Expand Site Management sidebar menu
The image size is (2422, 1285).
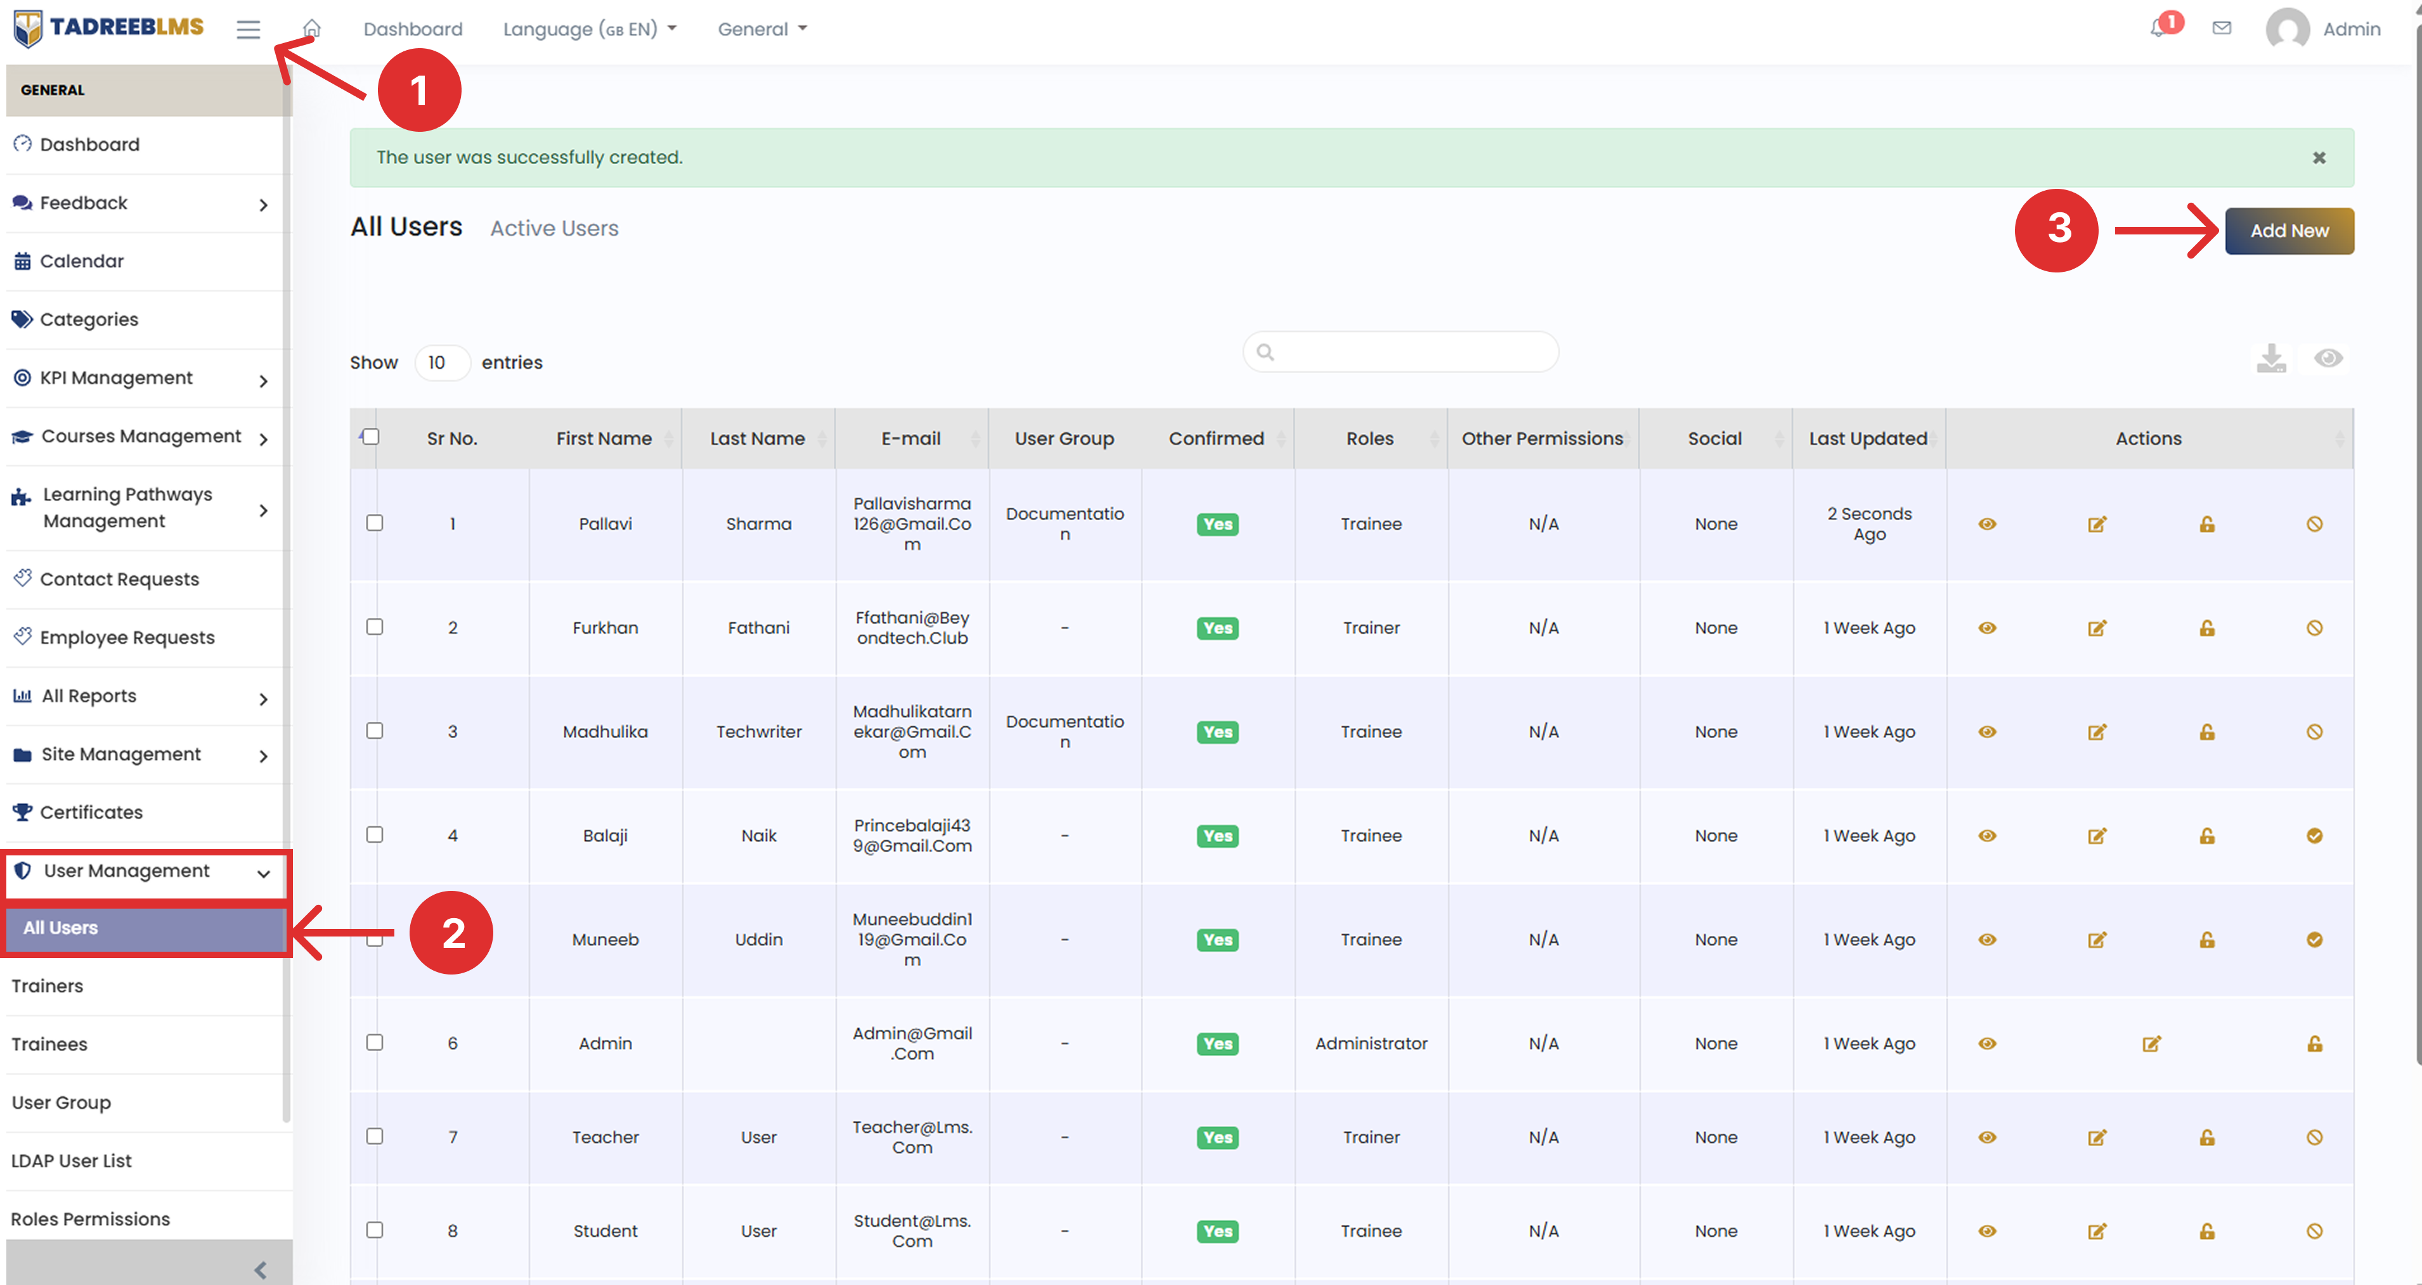[x=145, y=754]
